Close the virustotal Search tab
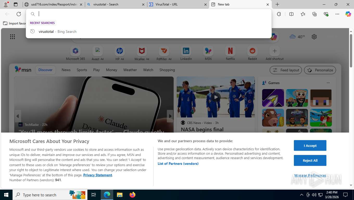 [143, 4]
